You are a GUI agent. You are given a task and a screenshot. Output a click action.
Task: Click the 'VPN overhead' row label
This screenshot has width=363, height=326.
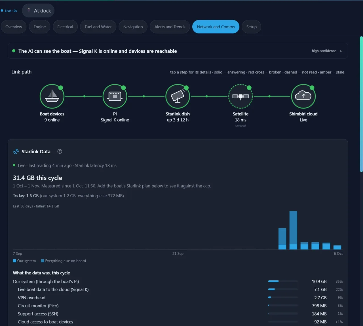[x=31, y=298]
